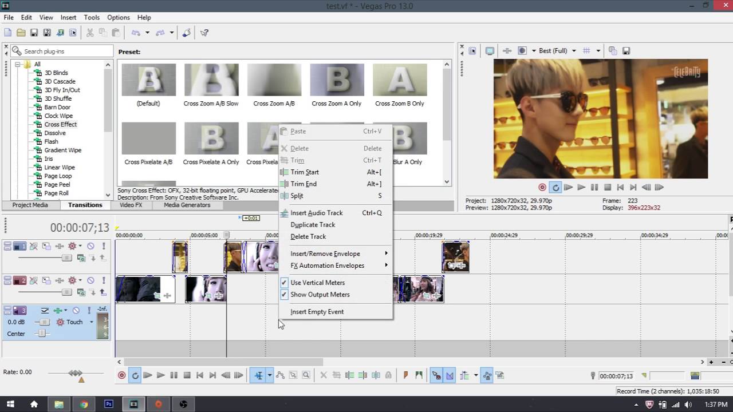Adjust video track 1 level slider

coord(67,258)
